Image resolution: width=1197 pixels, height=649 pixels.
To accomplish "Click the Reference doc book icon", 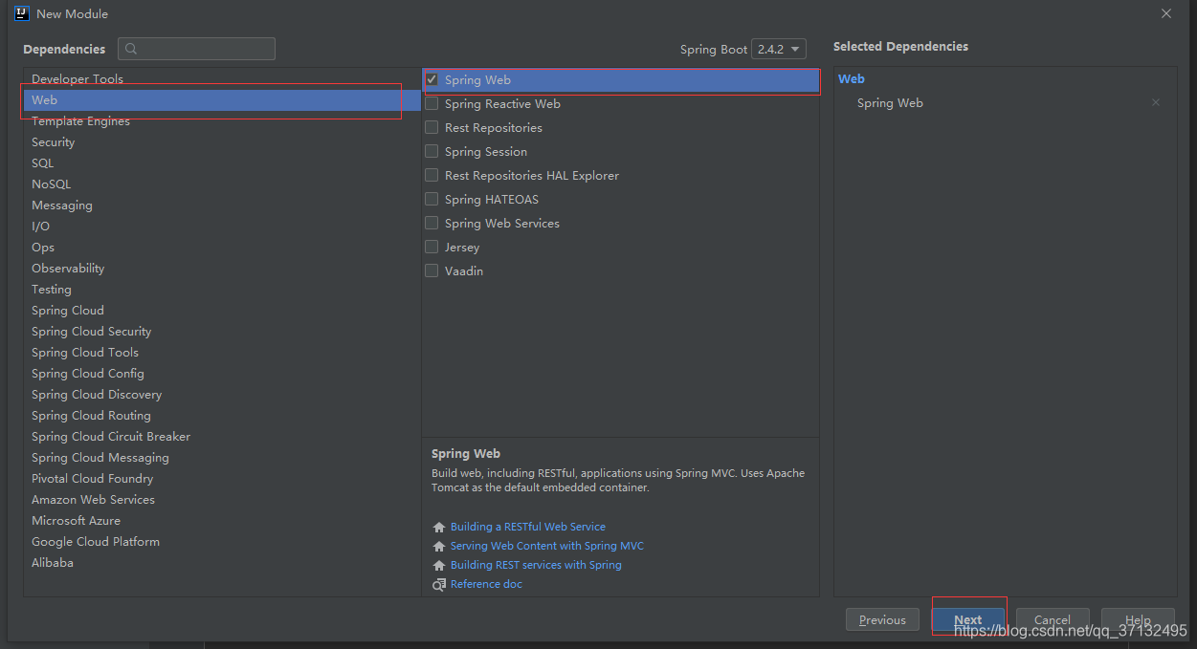I will tap(439, 585).
